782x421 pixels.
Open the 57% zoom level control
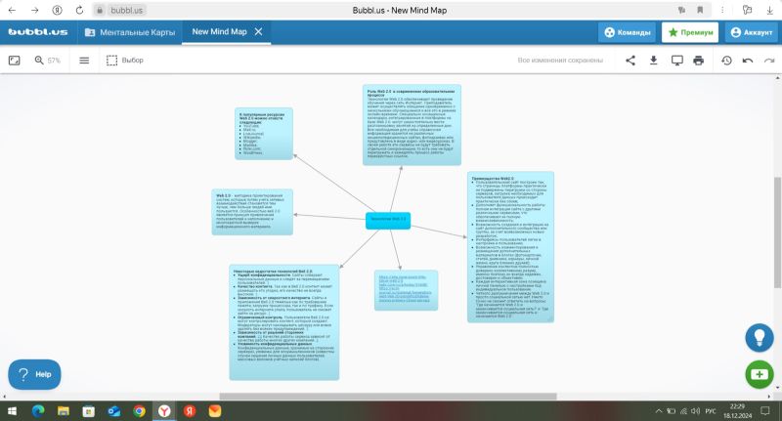[47, 60]
